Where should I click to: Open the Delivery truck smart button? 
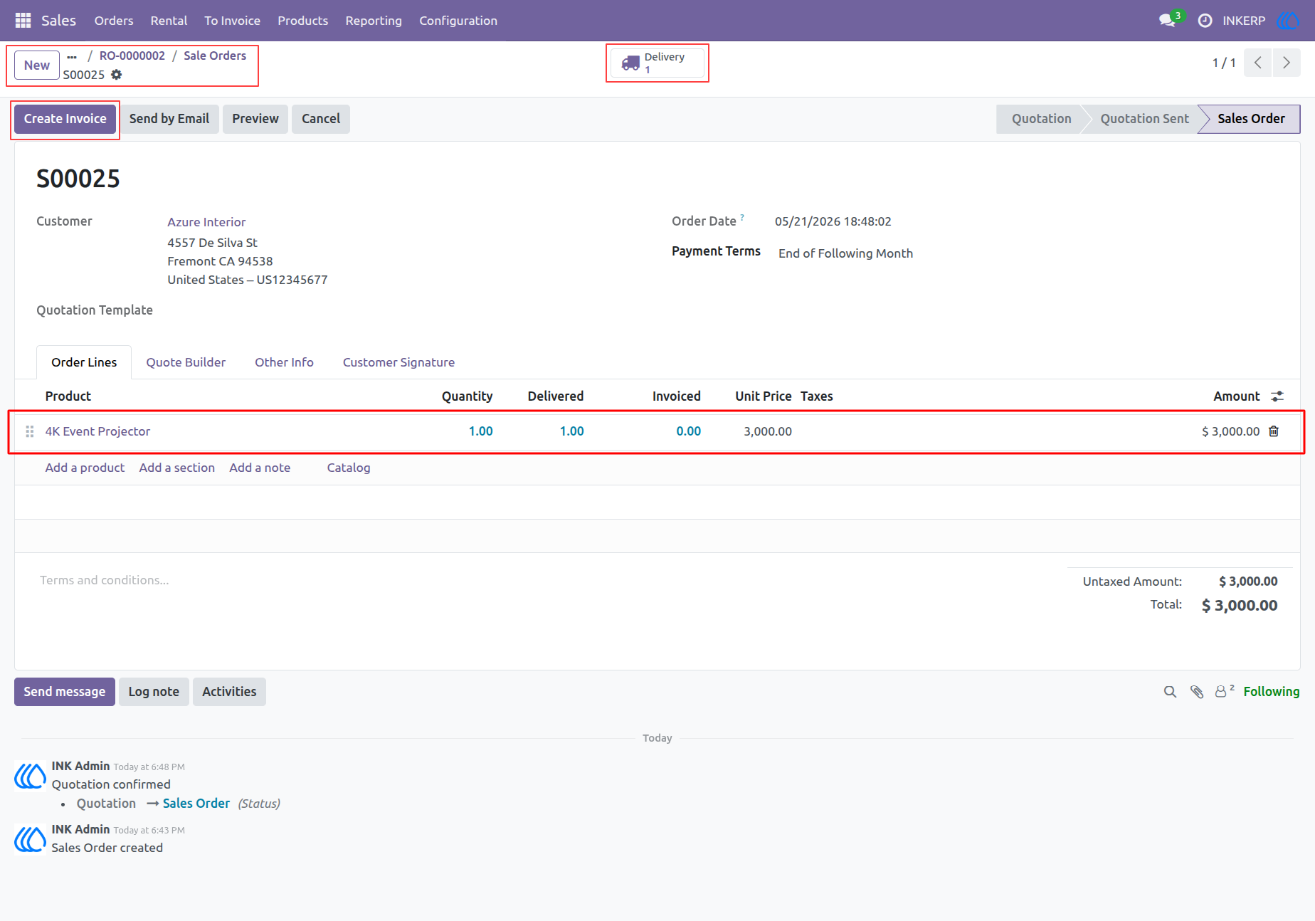(x=657, y=63)
